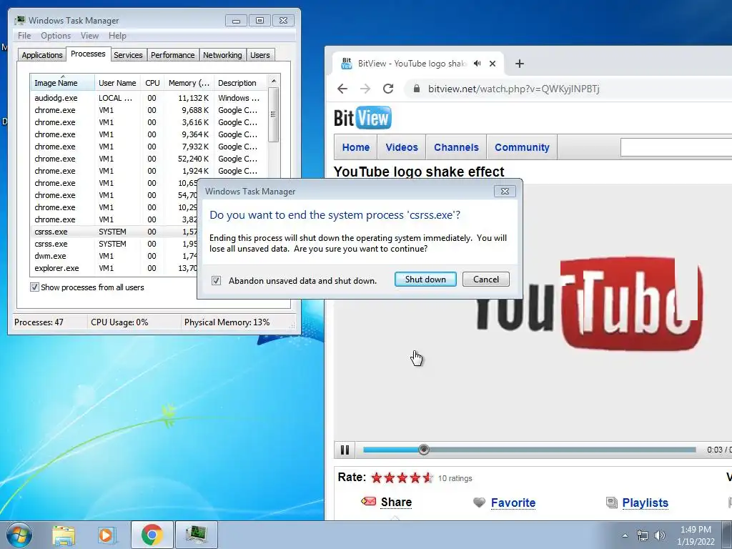732x549 pixels.
Task: Click the Playlists icon
Action: (612, 503)
